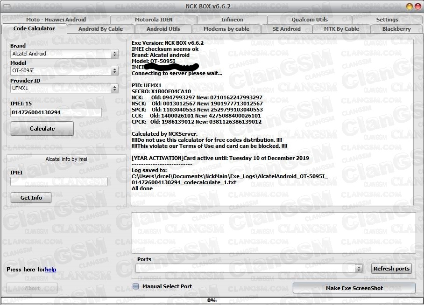Click the SPCK code line in log
Viewport: 424px width, 305px height.
click(197, 110)
